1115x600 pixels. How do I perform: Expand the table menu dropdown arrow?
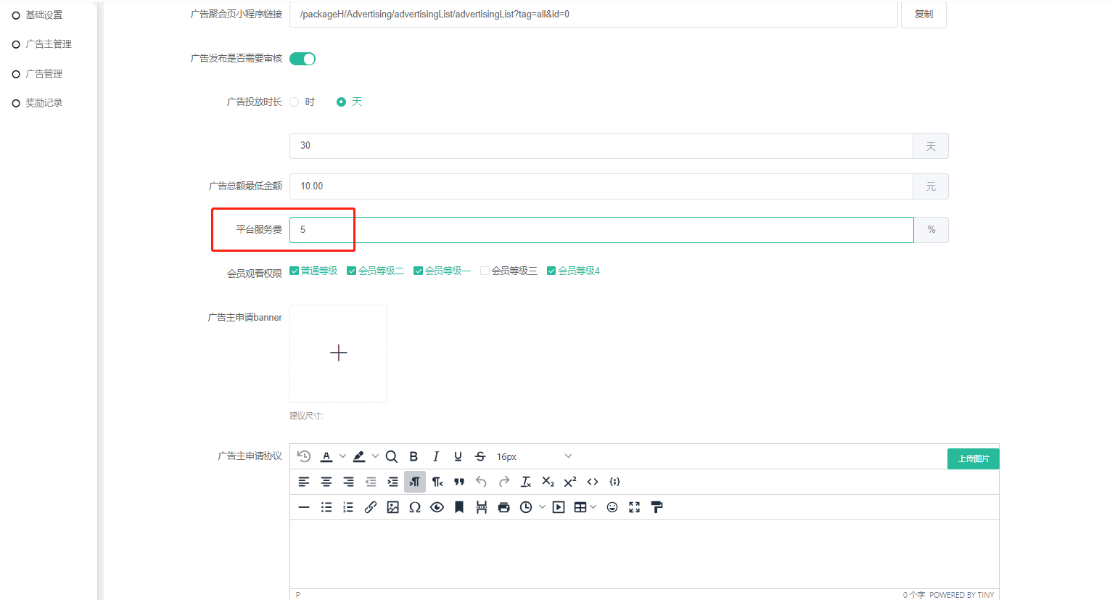pos(593,507)
